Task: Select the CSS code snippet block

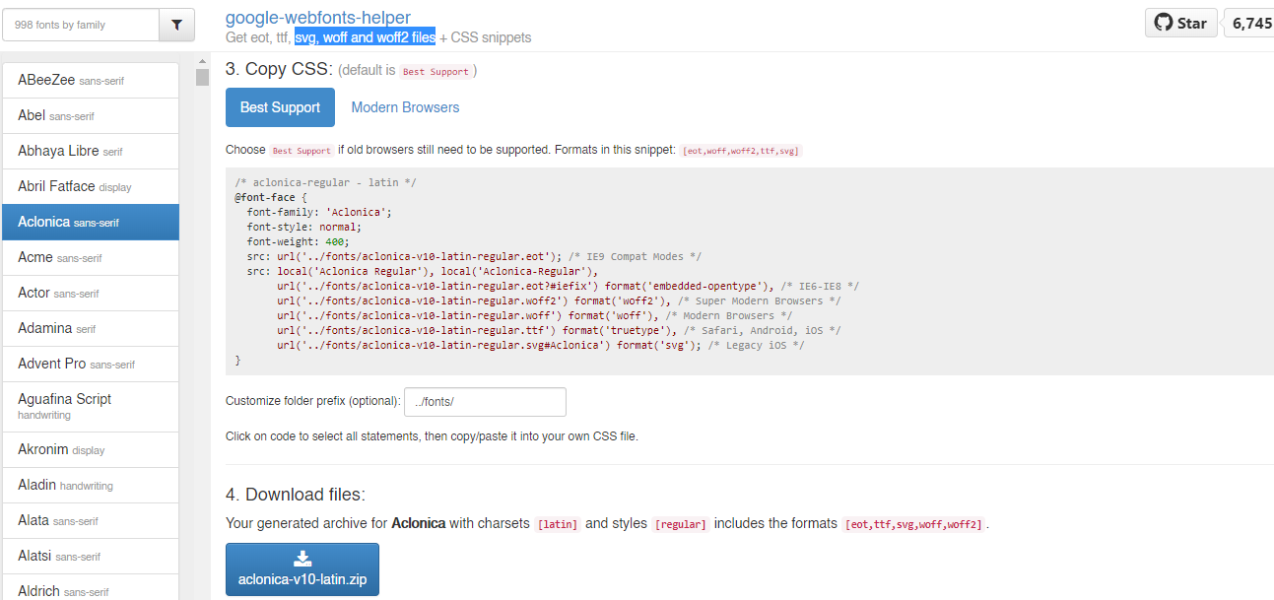Action: tap(750, 271)
